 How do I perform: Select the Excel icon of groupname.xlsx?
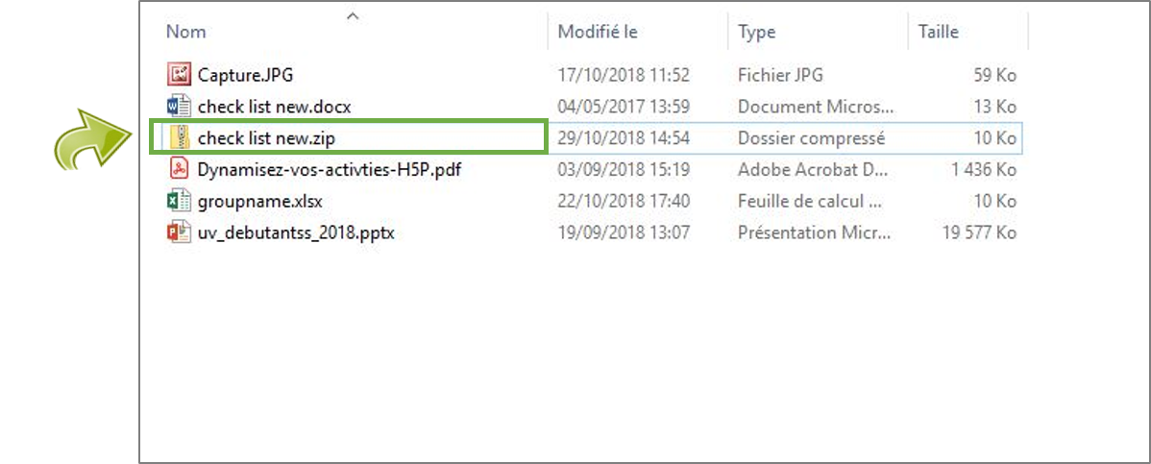click(x=179, y=201)
